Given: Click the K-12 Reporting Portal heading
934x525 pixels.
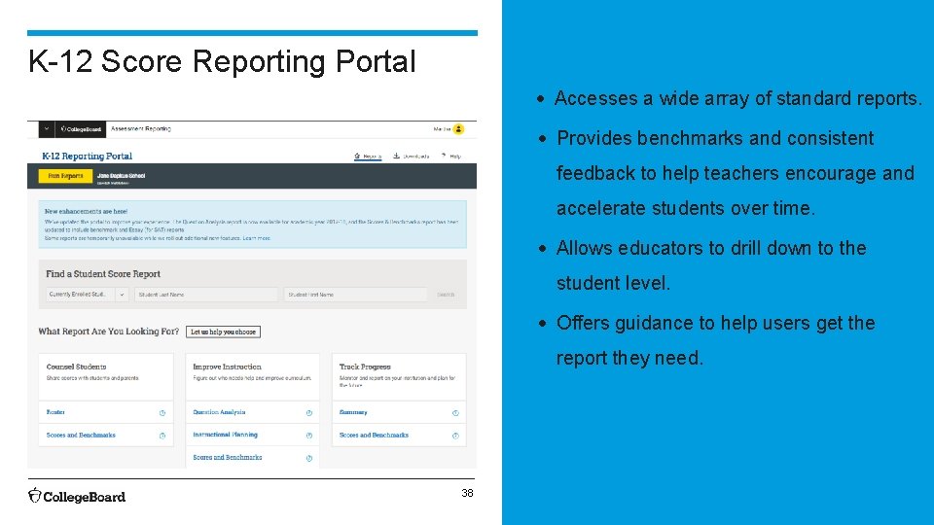Looking at the screenshot, I should (87, 156).
